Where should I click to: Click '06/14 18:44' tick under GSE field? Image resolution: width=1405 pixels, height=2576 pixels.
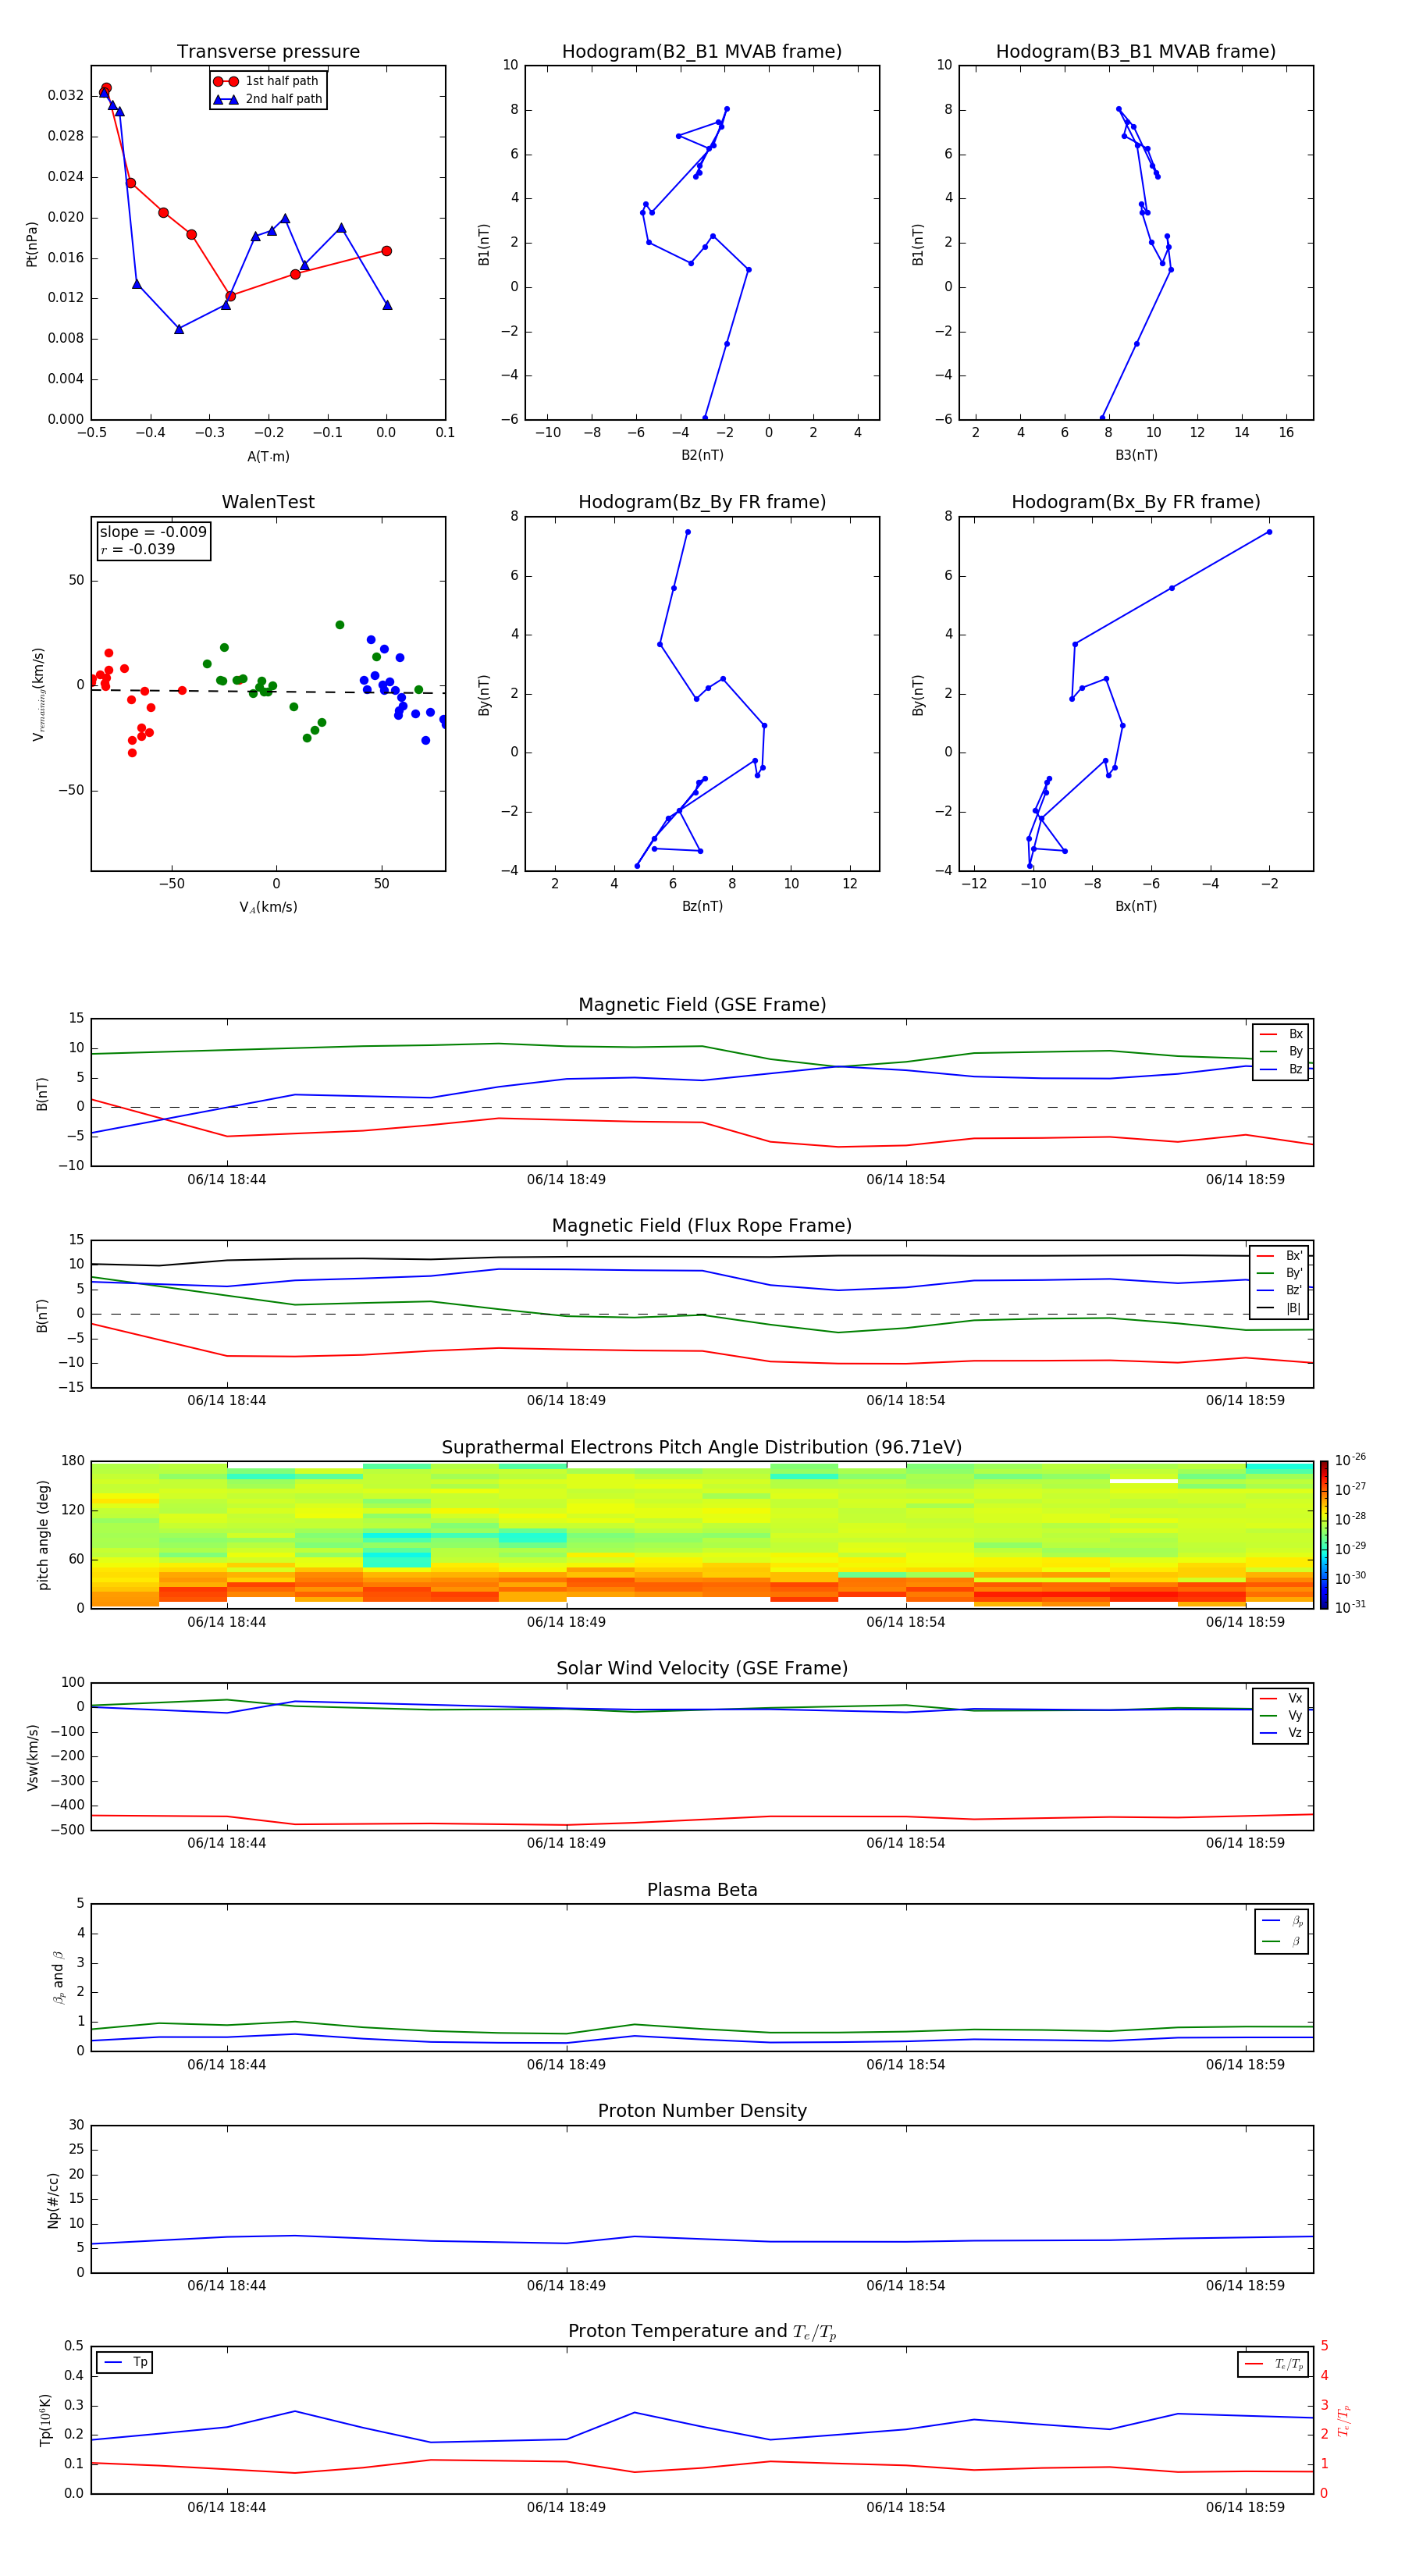[227, 1180]
